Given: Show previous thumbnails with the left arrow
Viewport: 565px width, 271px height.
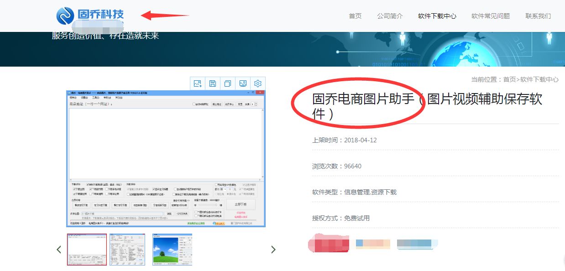Looking at the screenshot, I should (x=59, y=250).
